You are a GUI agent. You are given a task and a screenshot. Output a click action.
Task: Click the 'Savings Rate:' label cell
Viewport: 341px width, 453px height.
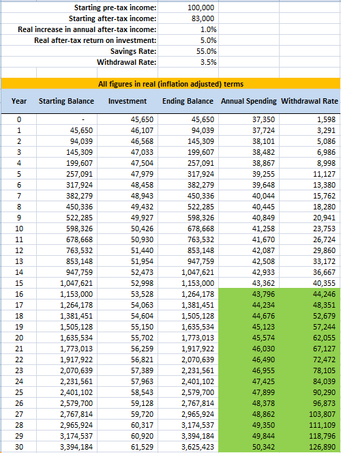click(133, 51)
